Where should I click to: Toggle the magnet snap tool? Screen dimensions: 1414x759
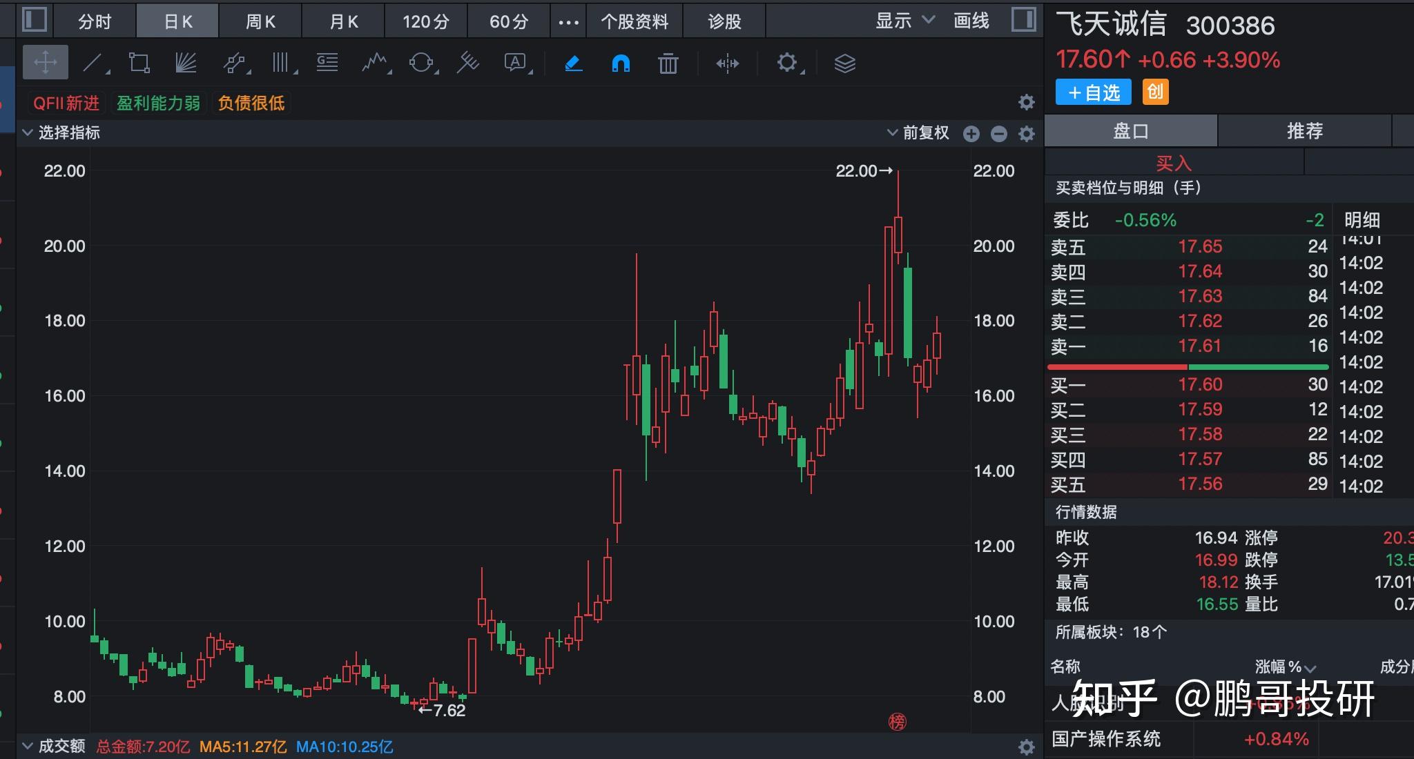click(x=621, y=63)
